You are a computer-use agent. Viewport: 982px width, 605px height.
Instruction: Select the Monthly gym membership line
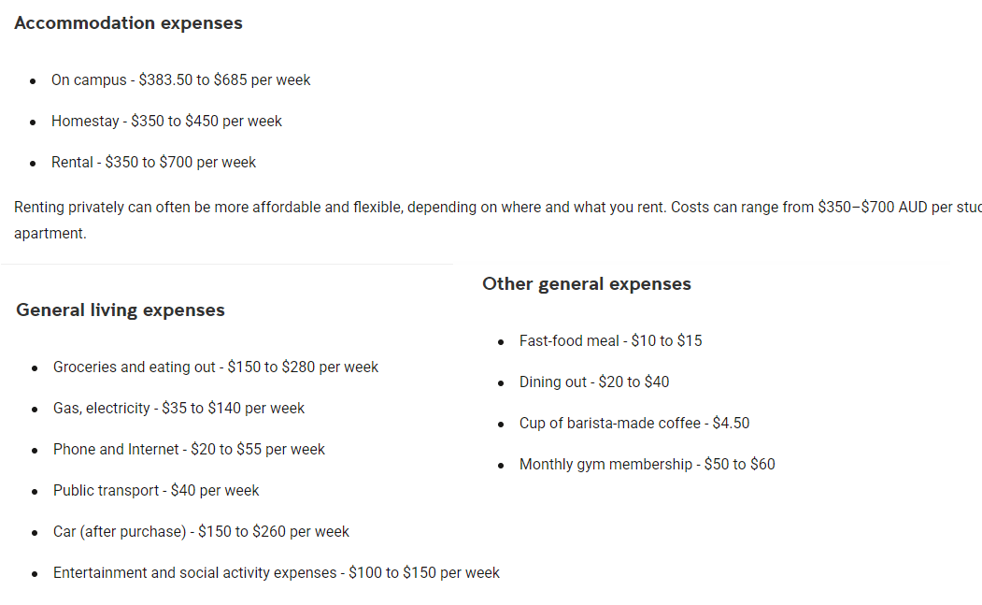tap(647, 465)
